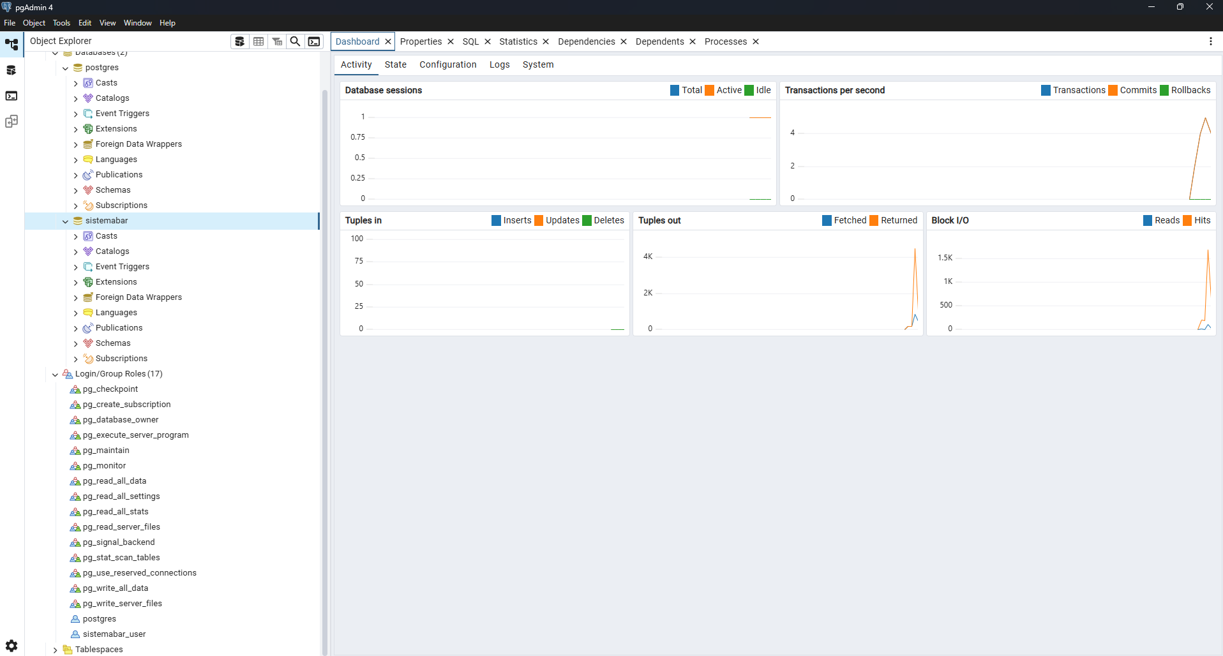Expand Foreign Data Wrappers under sistemabar
This screenshot has height=656, width=1223.
75,297
